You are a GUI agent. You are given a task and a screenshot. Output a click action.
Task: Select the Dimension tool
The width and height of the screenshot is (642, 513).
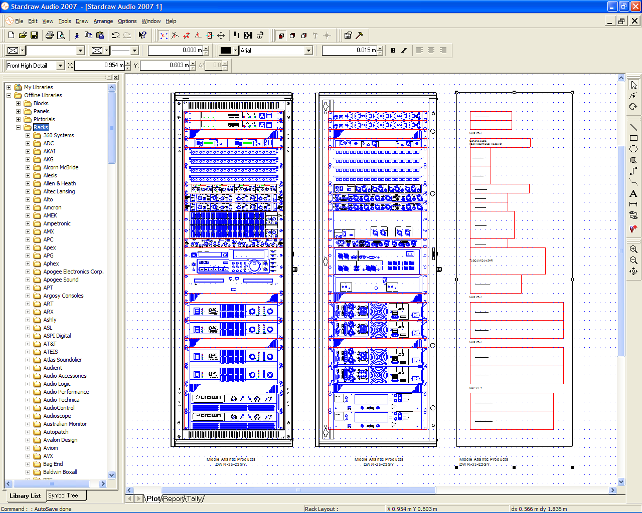(633, 204)
